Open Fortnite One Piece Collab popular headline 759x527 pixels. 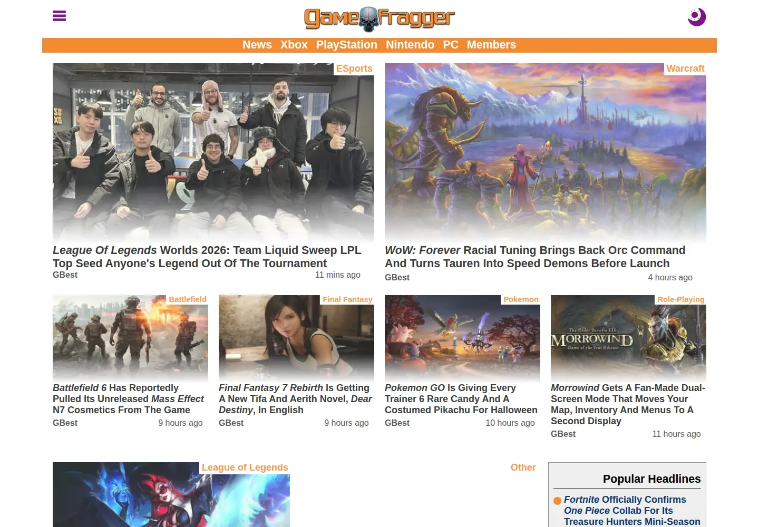click(632, 511)
